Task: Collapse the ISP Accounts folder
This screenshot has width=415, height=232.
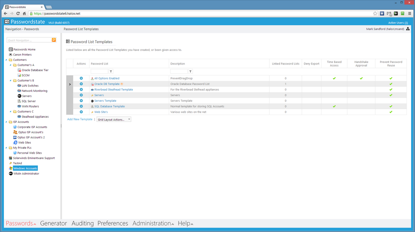Action: tap(6, 122)
